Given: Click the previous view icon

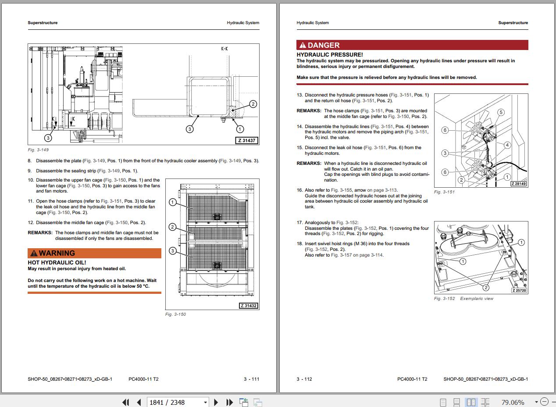Looking at the screenshot, I should tap(243, 402).
